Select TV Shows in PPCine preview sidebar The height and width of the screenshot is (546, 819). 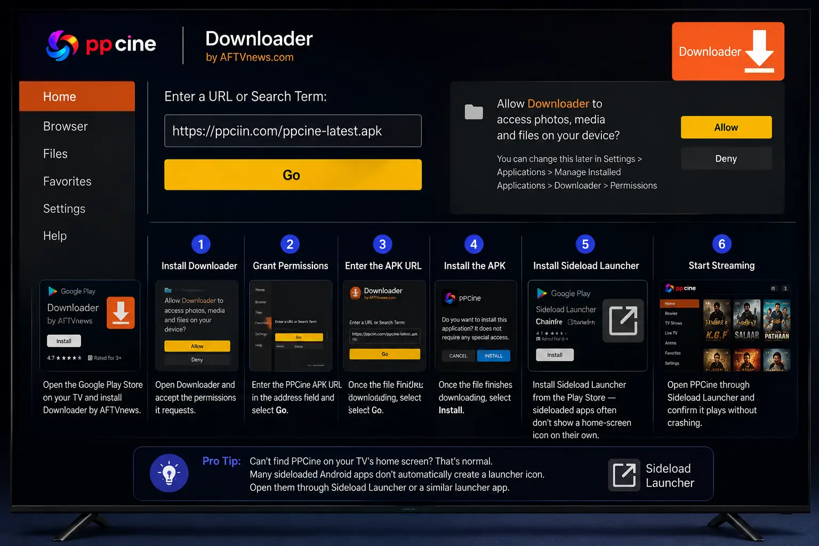(673, 323)
